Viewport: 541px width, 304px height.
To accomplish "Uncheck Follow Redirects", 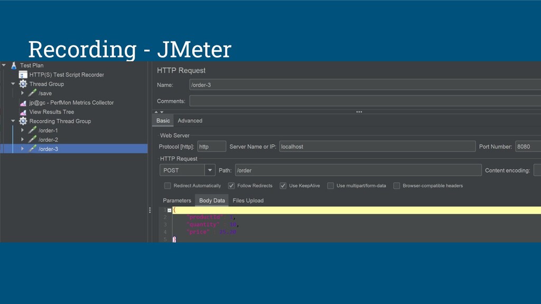I will tap(231, 186).
